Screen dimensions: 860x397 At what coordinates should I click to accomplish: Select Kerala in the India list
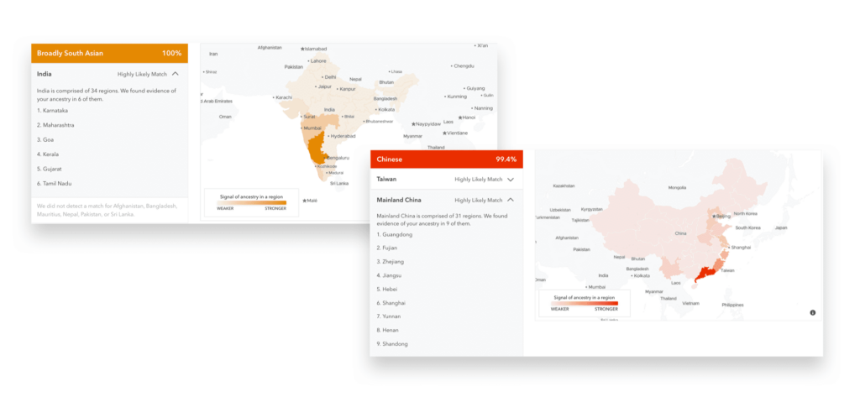point(48,154)
